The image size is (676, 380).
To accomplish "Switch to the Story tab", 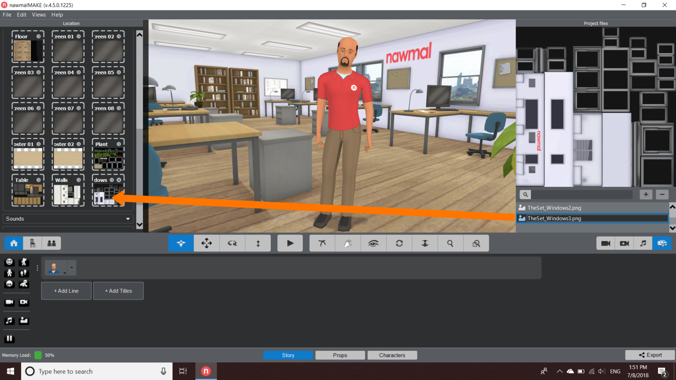I will click(x=288, y=355).
